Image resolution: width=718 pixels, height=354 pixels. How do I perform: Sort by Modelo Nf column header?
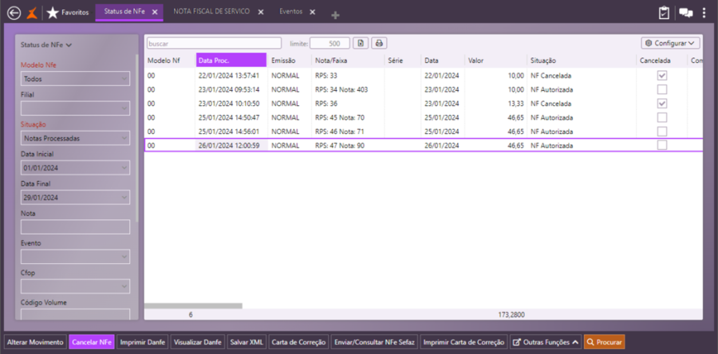170,61
